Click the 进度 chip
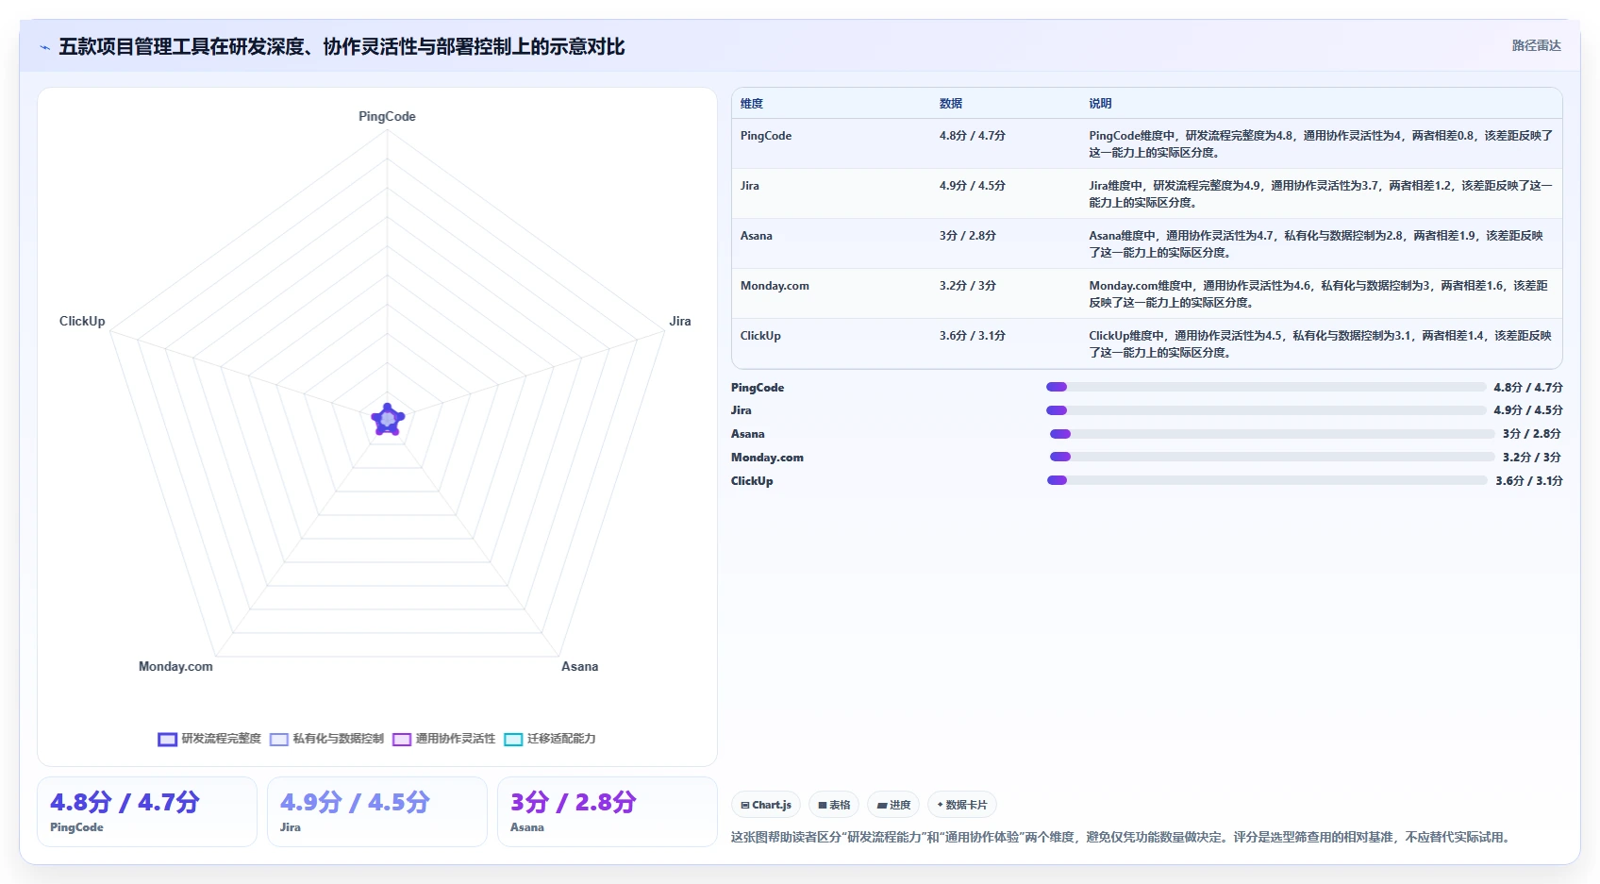Image resolution: width=1600 pixels, height=884 pixels. pyautogui.click(x=893, y=805)
